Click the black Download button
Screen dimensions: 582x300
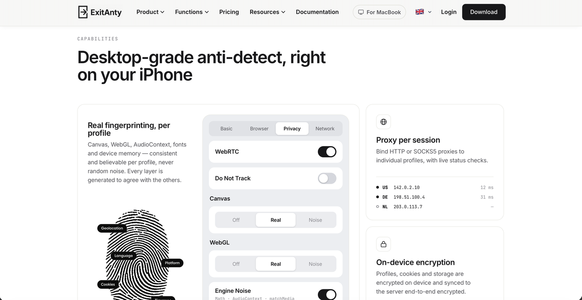pyautogui.click(x=484, y=12)
